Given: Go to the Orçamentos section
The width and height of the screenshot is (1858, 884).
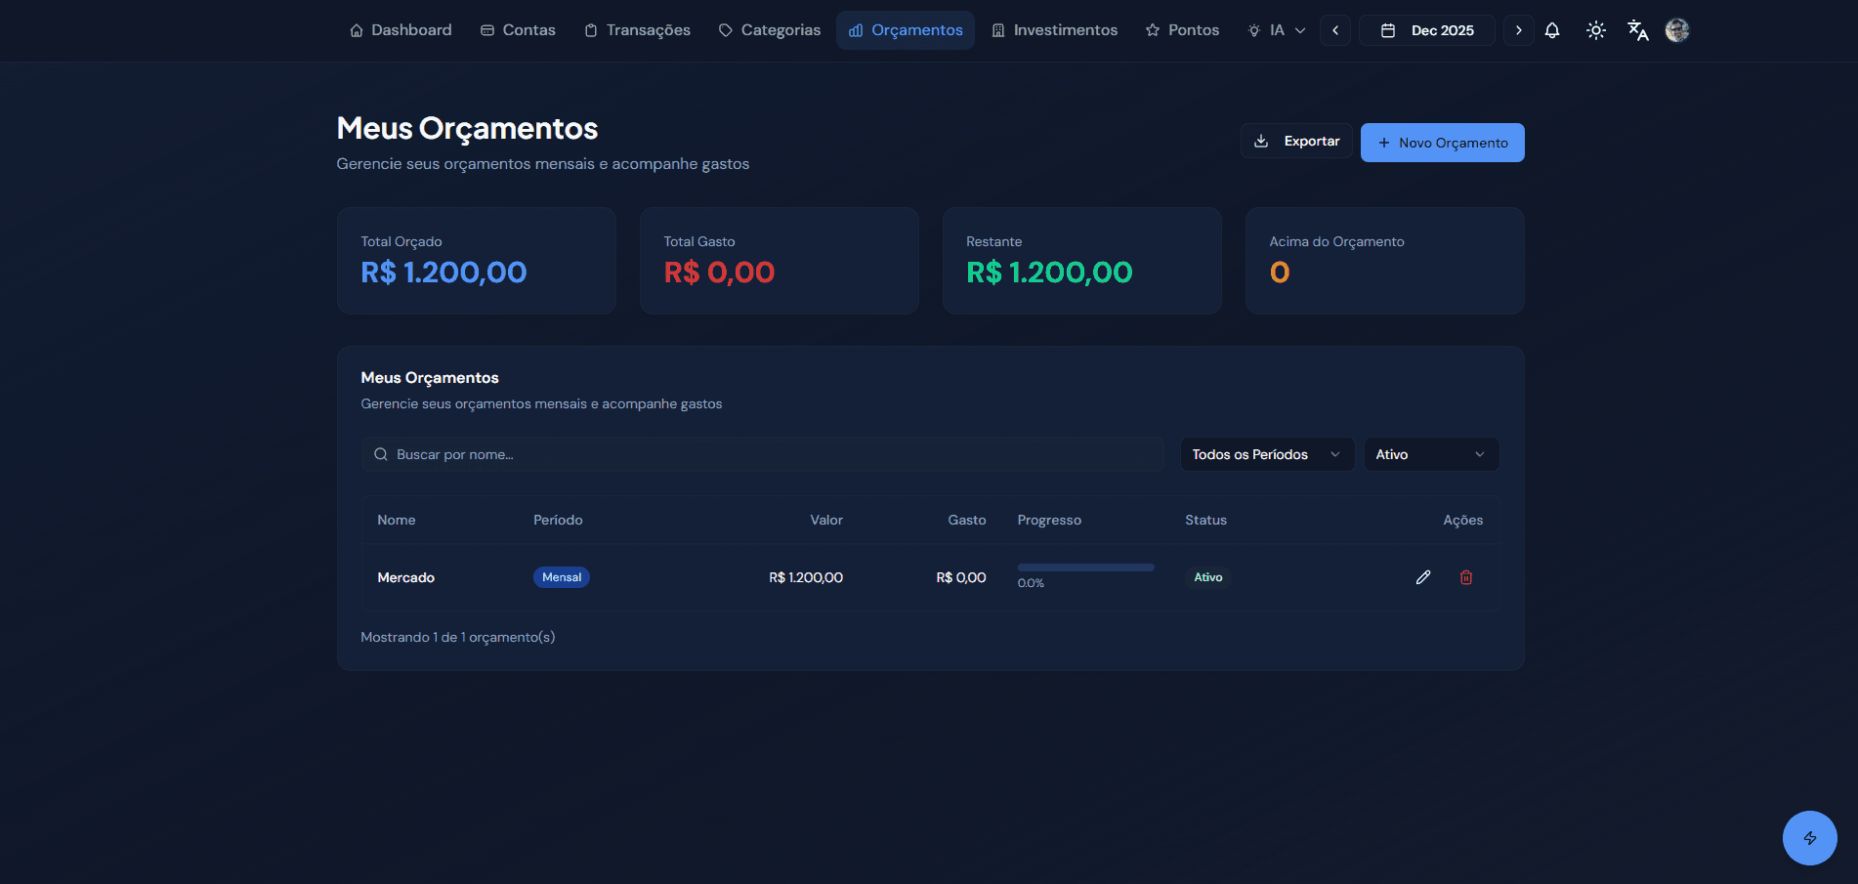Looking at the screenshot, I should (905, 30).
